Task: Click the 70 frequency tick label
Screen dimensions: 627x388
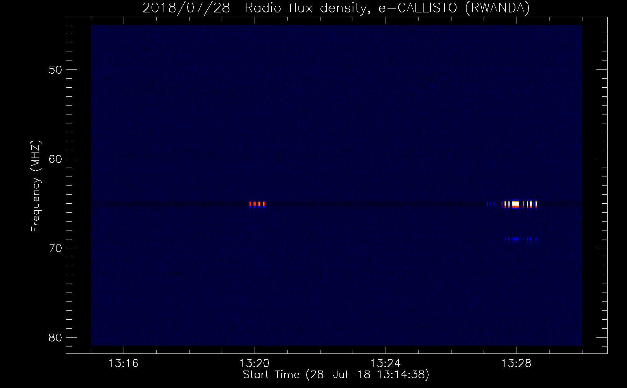Action: (56, 248)
